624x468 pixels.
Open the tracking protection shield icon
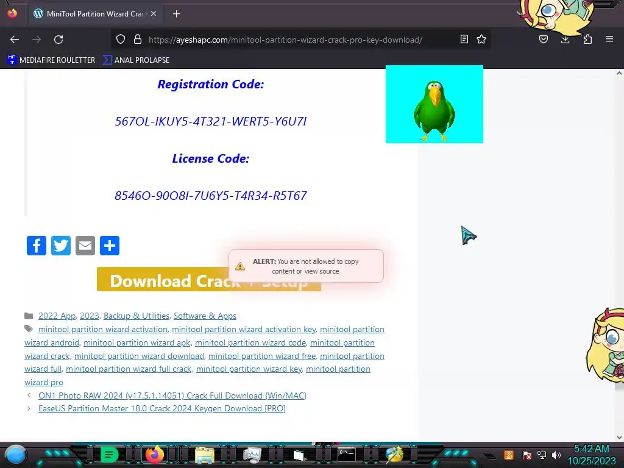(121, 40)
